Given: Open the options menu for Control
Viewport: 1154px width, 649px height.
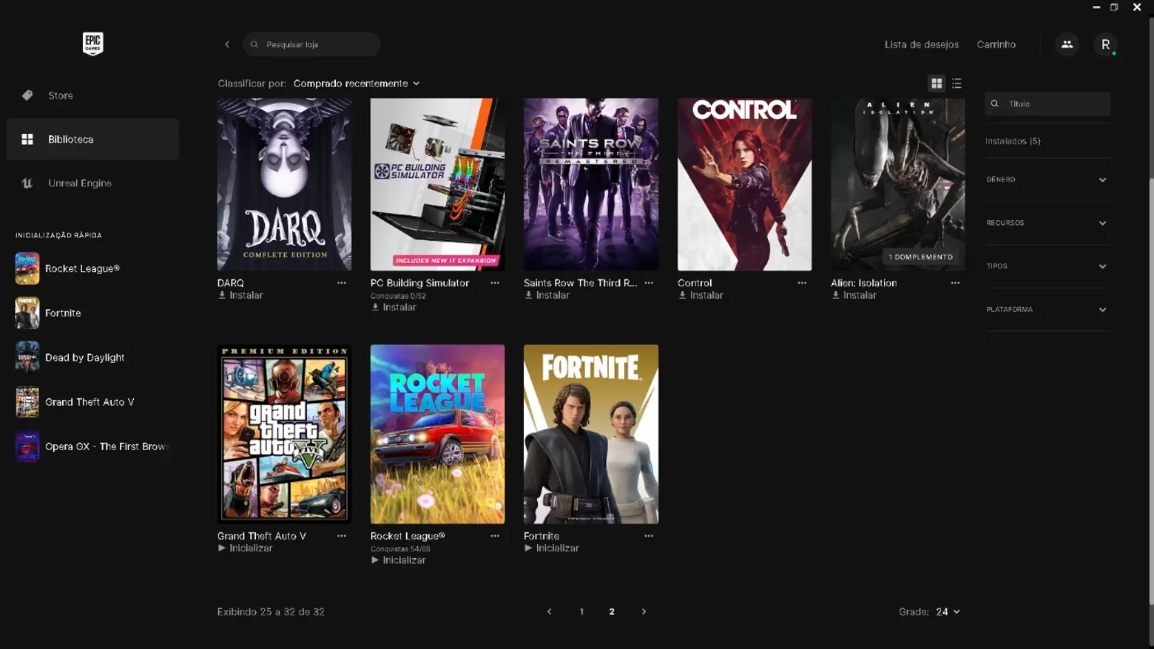Looking at the screenshot, I should tap(802, 283).
